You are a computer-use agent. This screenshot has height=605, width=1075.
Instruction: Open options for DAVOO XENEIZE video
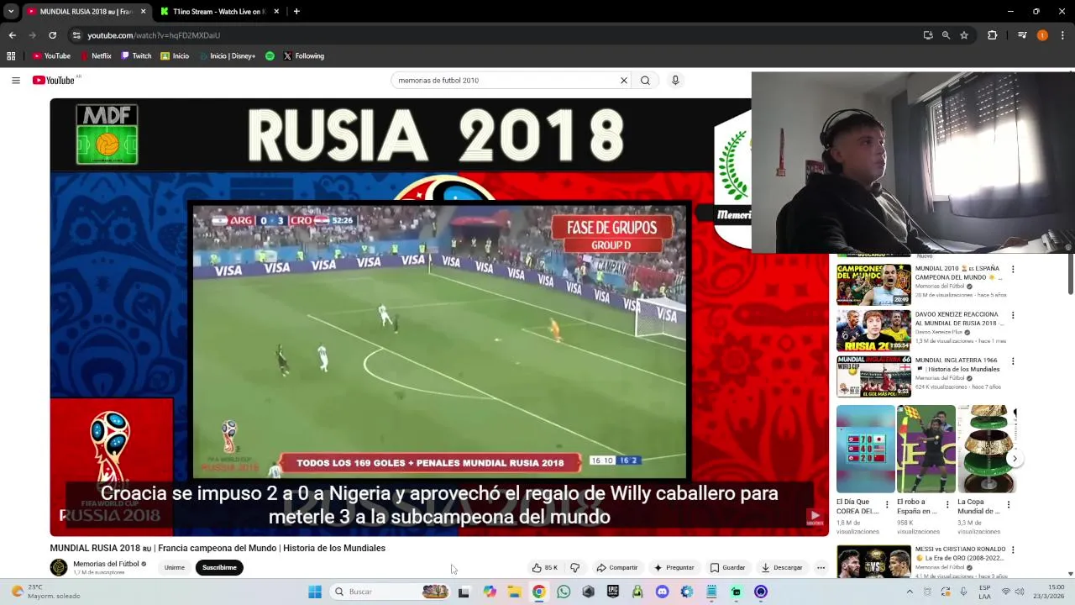(x=1013, y=316)
